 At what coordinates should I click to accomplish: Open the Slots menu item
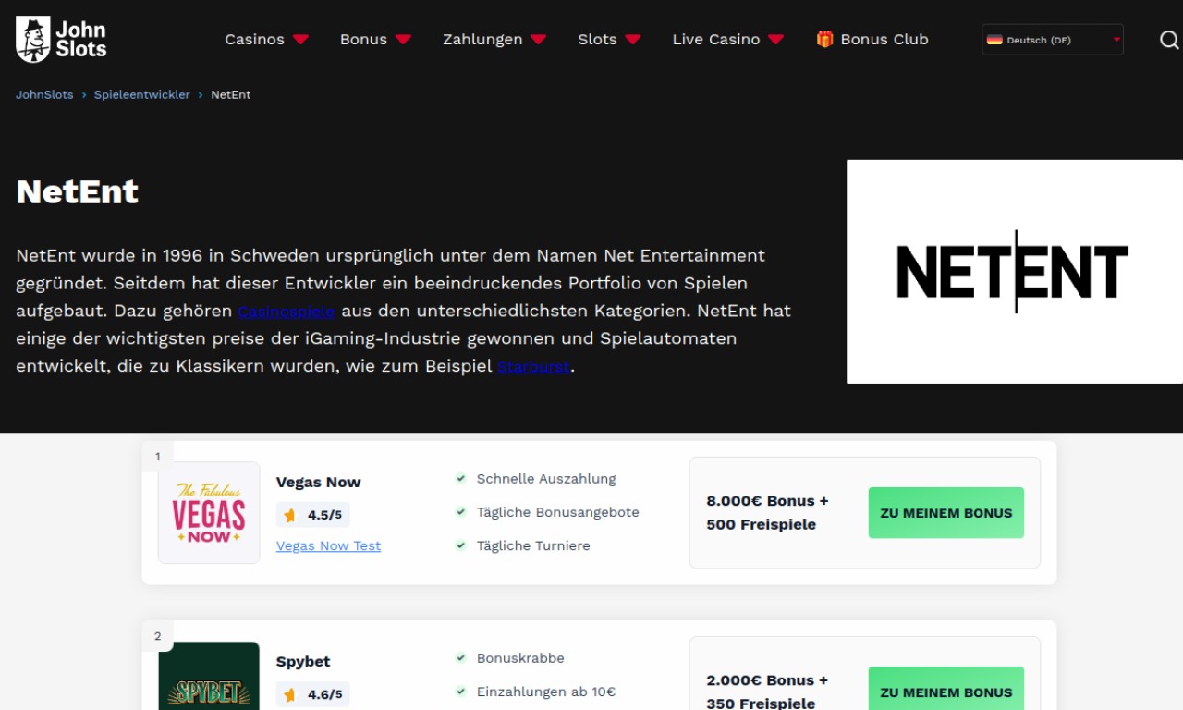tap(597, 39)
